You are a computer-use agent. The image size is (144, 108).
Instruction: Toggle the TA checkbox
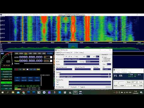[x=69, y=57]
